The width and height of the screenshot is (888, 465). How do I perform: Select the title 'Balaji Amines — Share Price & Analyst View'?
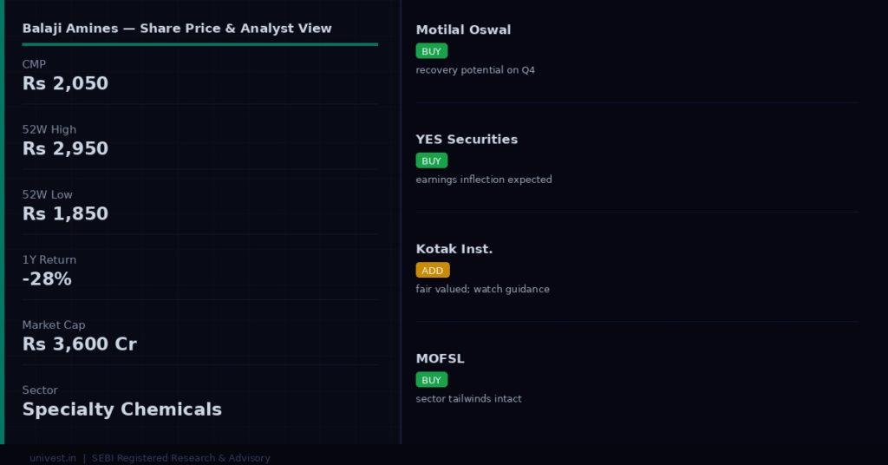click(x=177, y=29)
